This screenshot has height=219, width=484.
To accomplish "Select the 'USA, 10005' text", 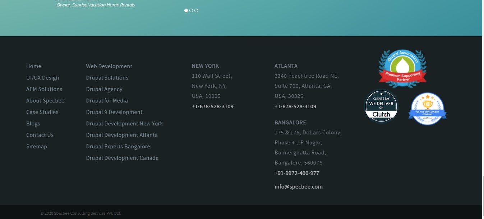I will pos(206,96).
